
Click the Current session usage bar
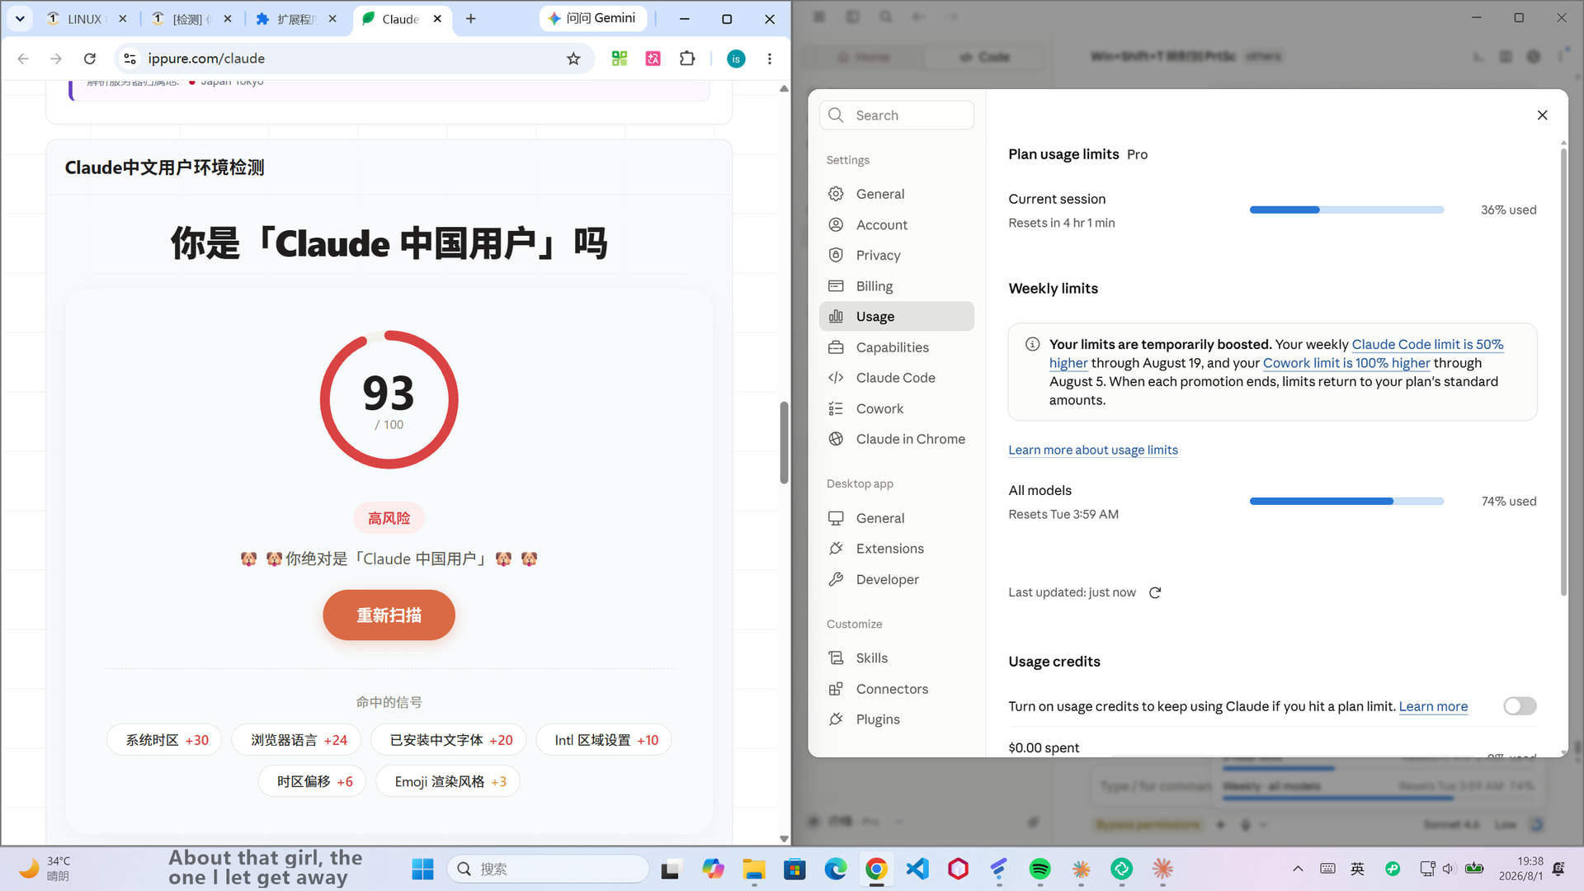coord(1346,210)
